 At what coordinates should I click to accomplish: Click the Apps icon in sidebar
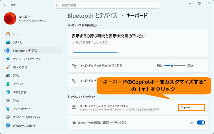(x=8, y=75)
